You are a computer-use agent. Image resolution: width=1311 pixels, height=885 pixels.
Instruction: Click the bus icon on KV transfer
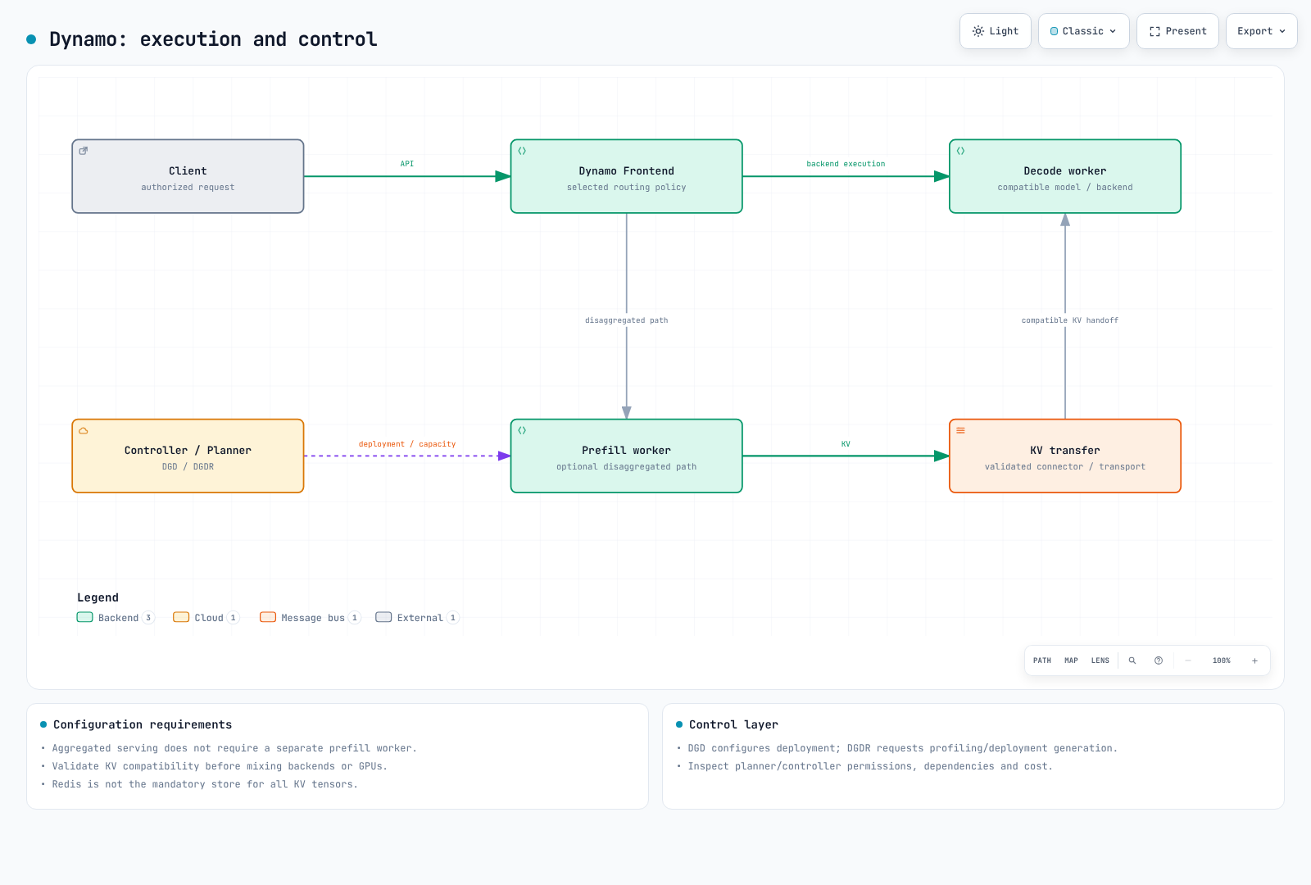[x=960, y=430]
